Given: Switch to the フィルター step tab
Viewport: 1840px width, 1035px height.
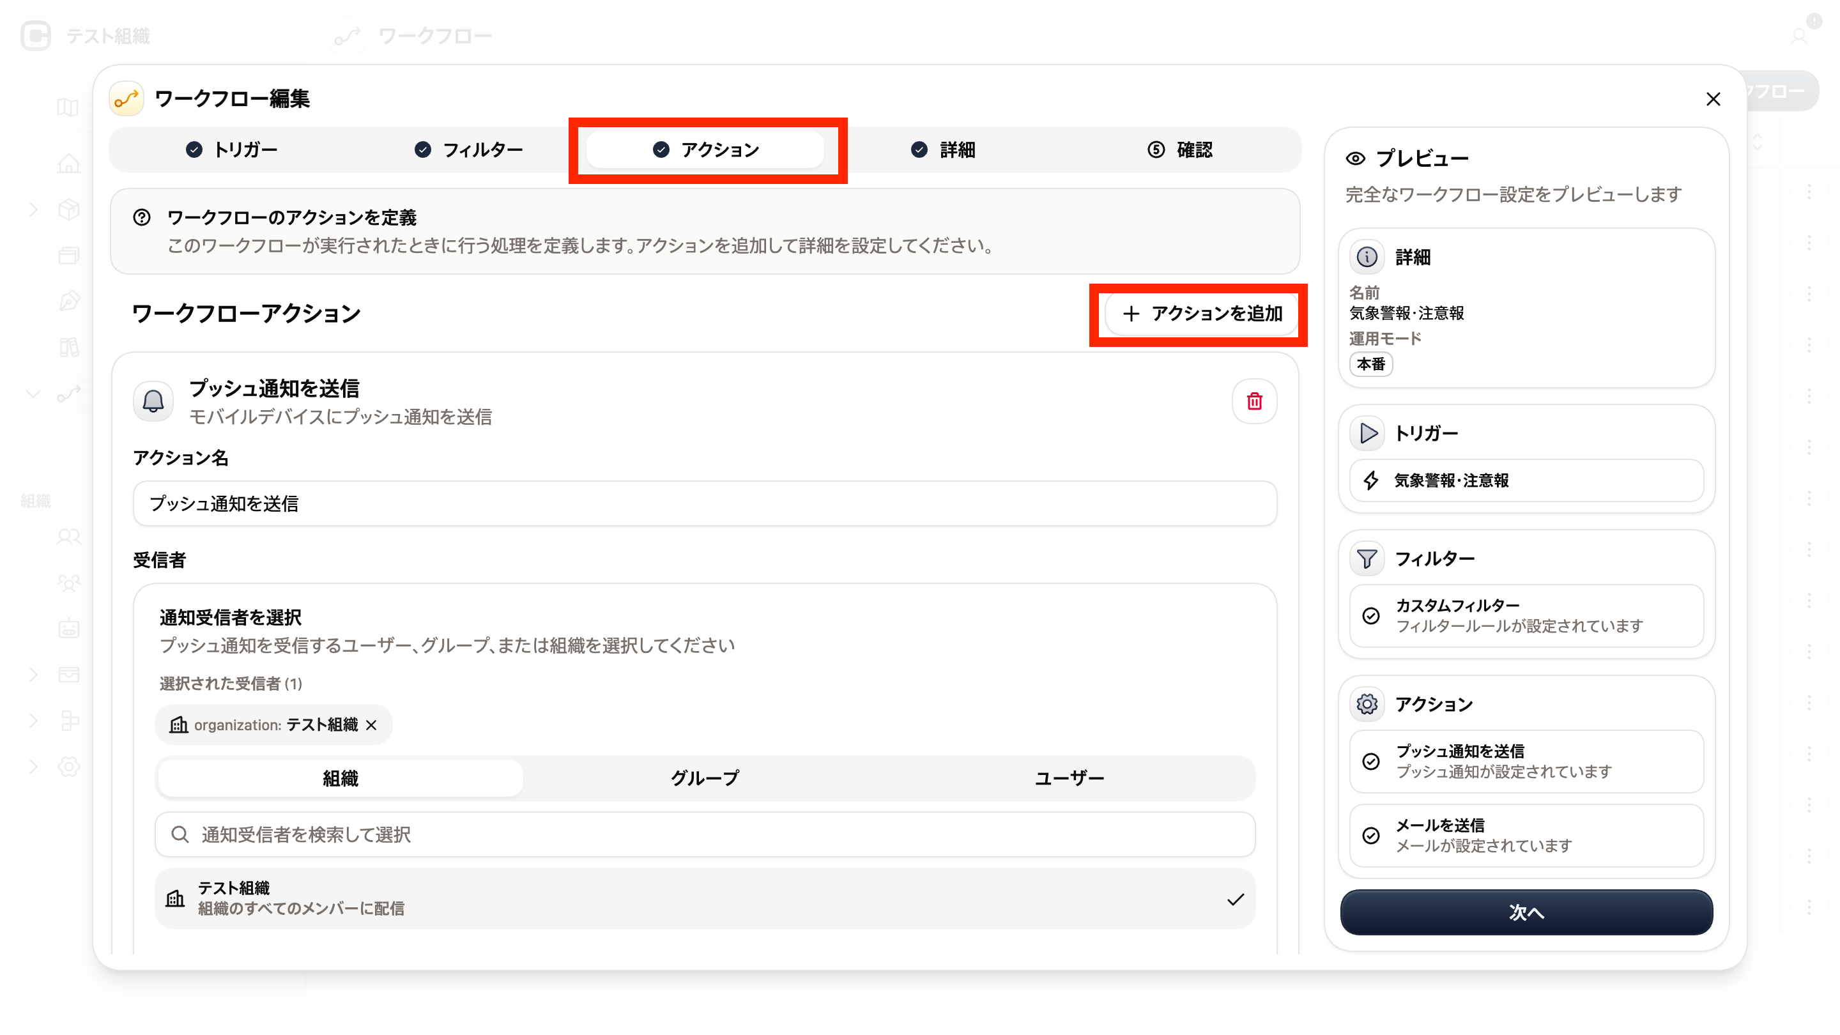Looking at the screenshot, I should coord(468,149).
